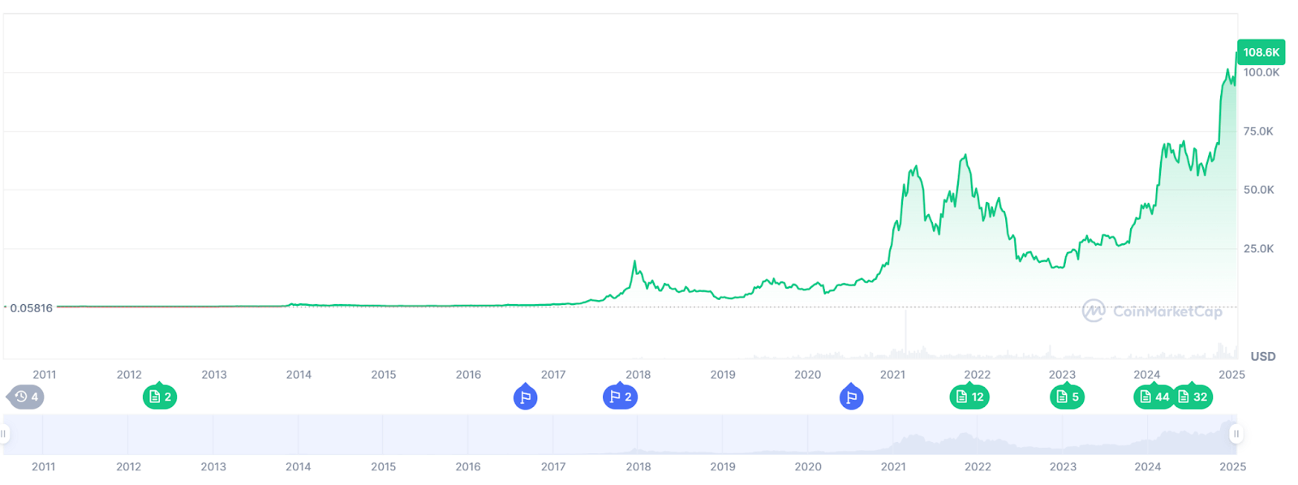Click the 2023 label on the chart's x-axis
Viewport: 1298px width, 485px height.
(1062, 375)
